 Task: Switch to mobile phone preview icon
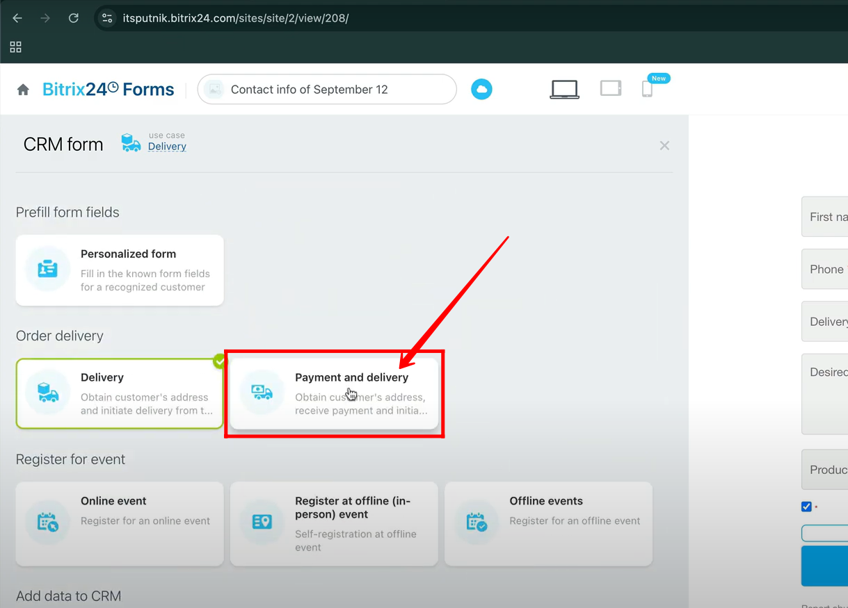click(x=647, y=90)
